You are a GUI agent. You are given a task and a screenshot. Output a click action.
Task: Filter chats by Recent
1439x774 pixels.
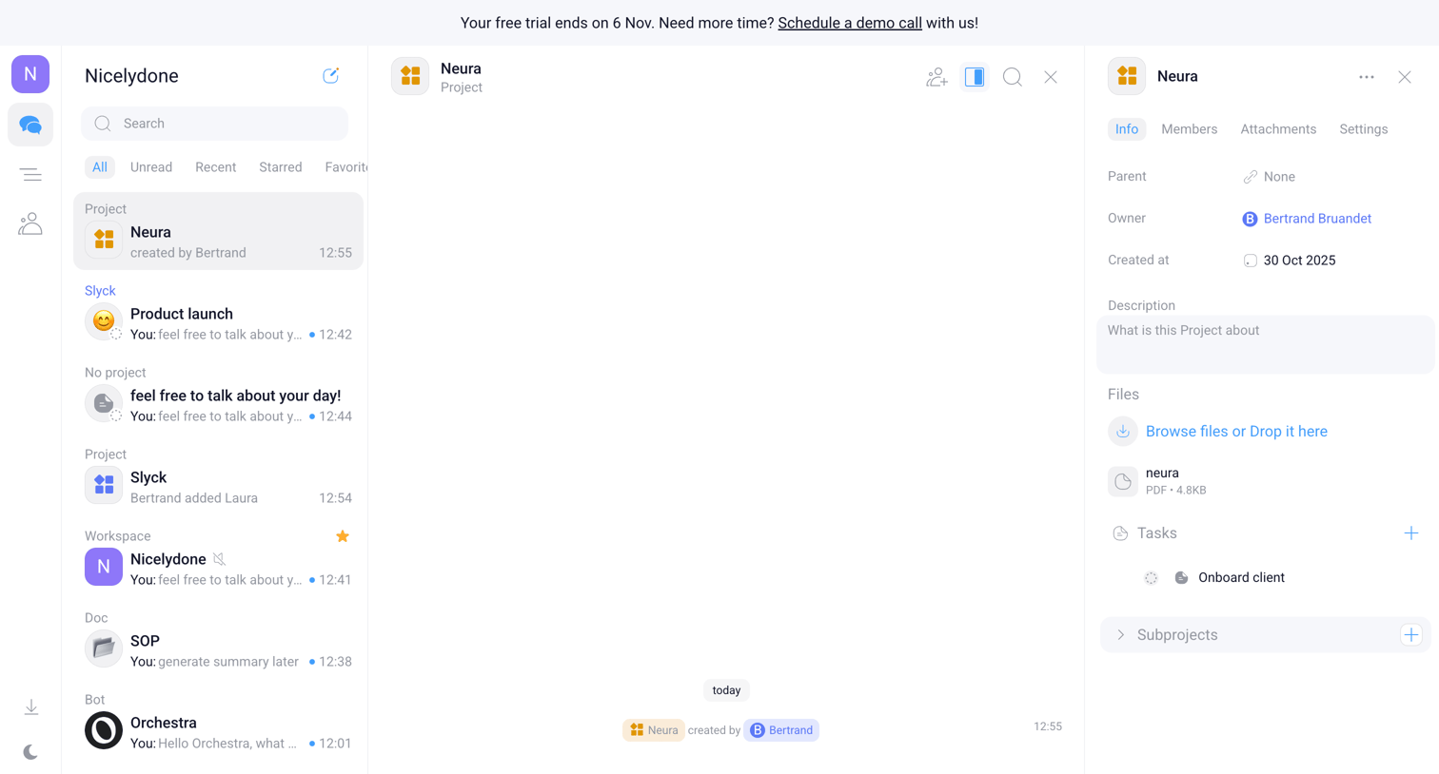(215, 167)
